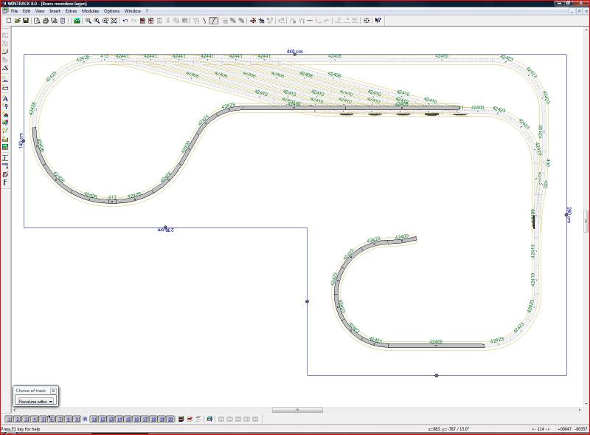Click the red track connection icon
This screenshot has width=590, height=435.
click(x=253, y=21)
